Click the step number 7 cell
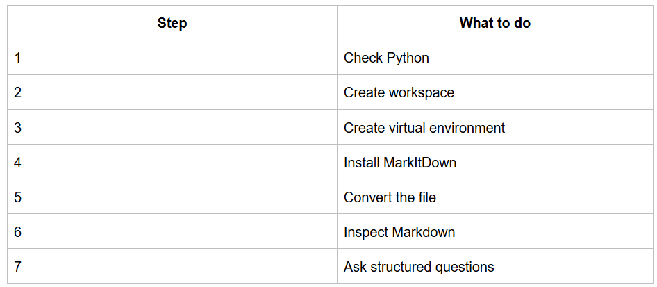The height and width of the screenshot is (287, 657). 172,266
